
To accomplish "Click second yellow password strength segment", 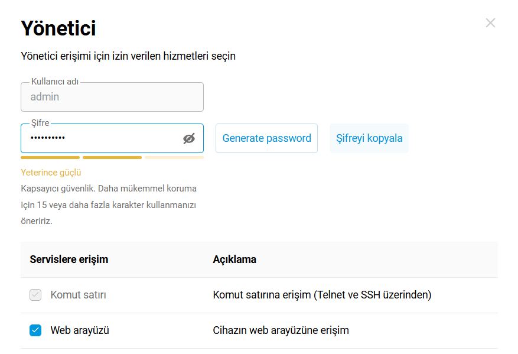I will coord(112,158).
